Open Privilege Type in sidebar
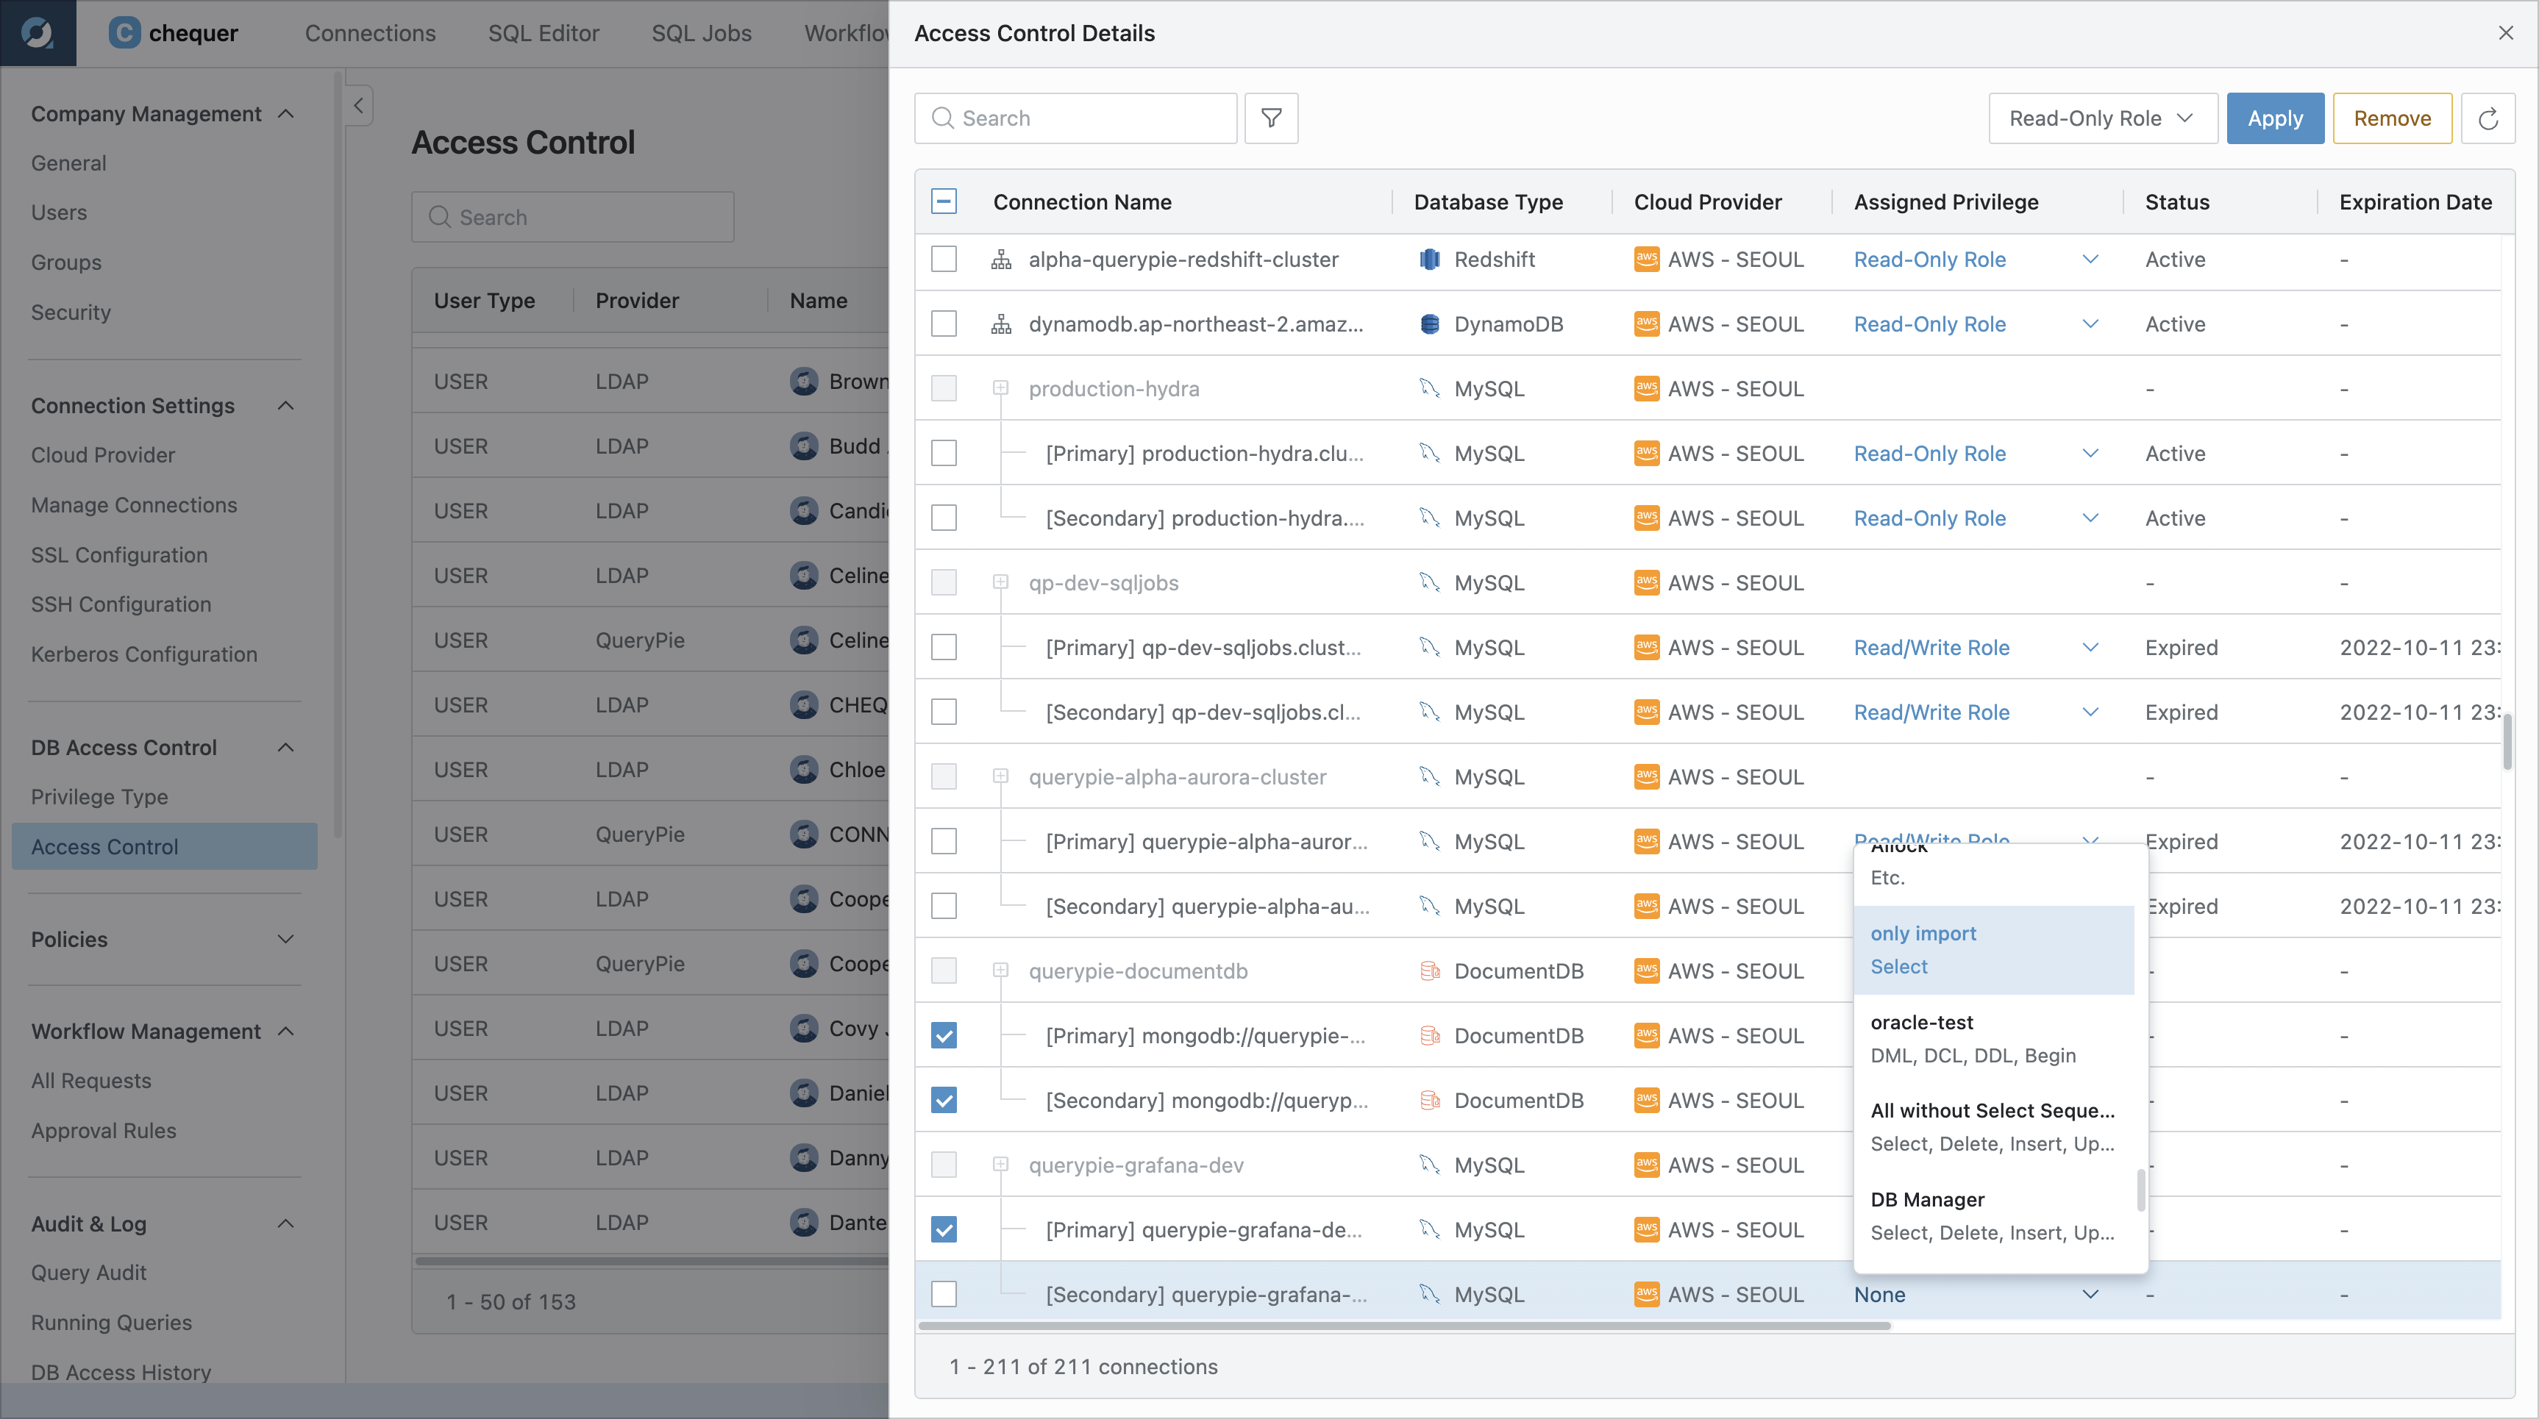This screenshot has height=1419, width=2539. (99, 796)
